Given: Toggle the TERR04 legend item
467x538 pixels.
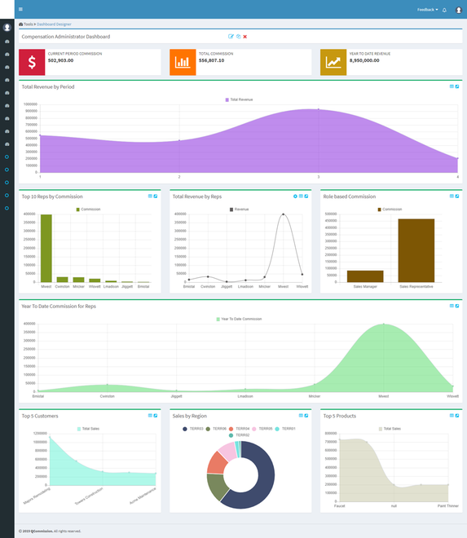Looking at the screenshot, I should 239,429.
